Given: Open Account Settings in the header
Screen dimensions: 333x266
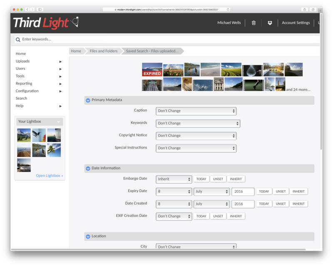Looking at the screenshot, I should click(296, 23).
